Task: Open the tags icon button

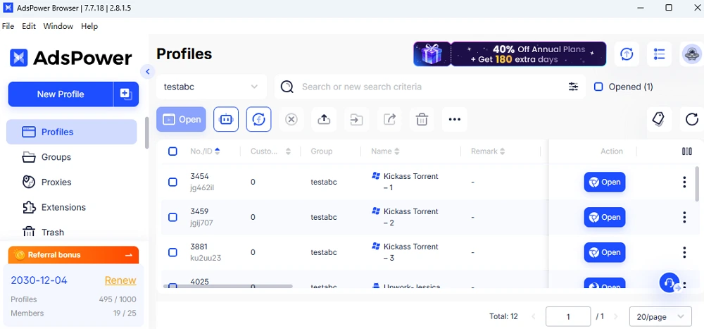Action: pos(658,119)
